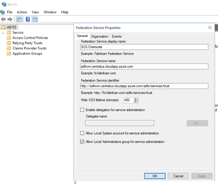Click the Web SSO lifetime value field
218x184 pixels.
click(129, 100)
